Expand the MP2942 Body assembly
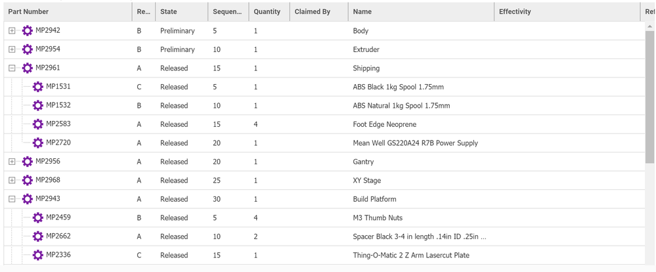The width and height of the screenshot is (656, 272). click(12, 31)
